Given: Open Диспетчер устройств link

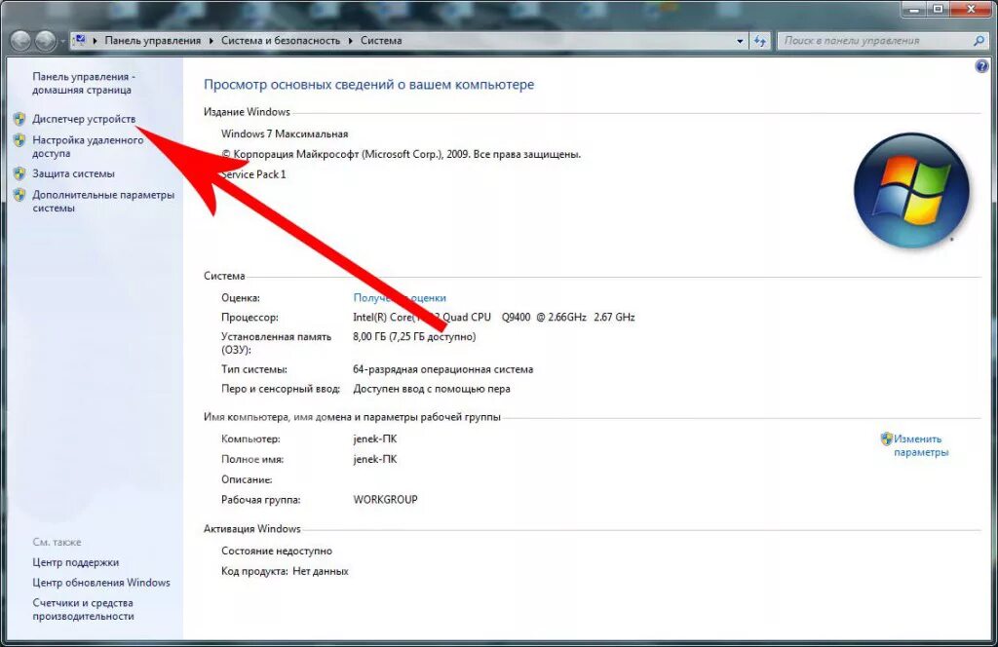Looking at the screenshot, I should [x=84, y=119].
